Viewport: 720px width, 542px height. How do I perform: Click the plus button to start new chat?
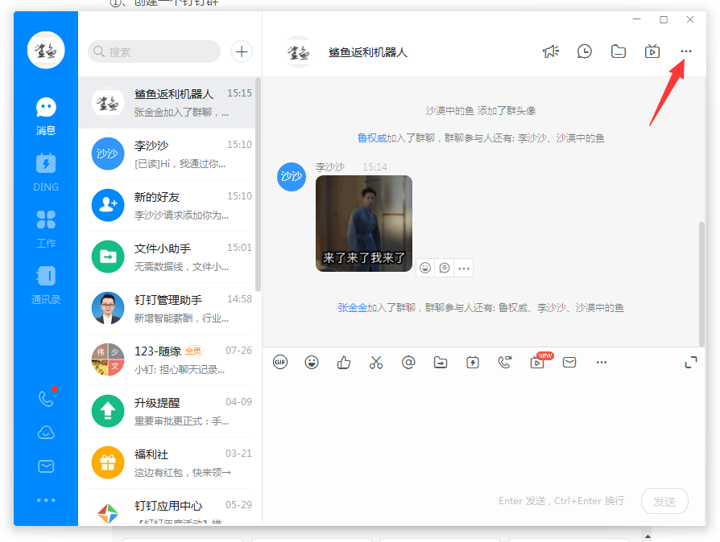click(242, 51)
